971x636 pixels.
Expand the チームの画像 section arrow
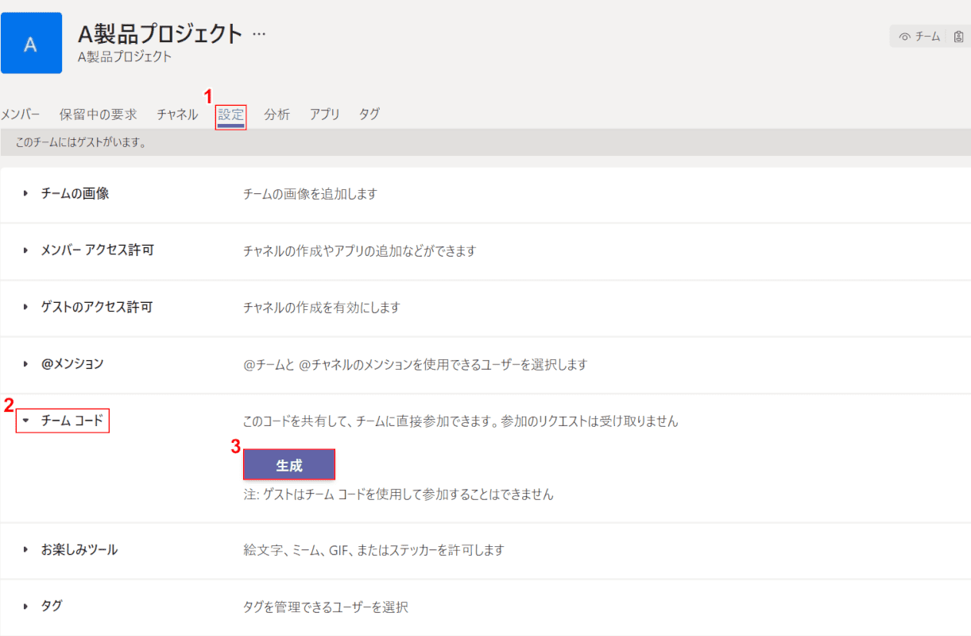coord(25,193)
